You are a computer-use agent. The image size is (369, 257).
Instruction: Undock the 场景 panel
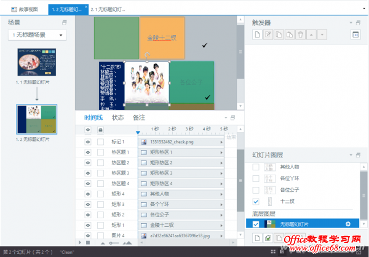(x=63, y=22)
